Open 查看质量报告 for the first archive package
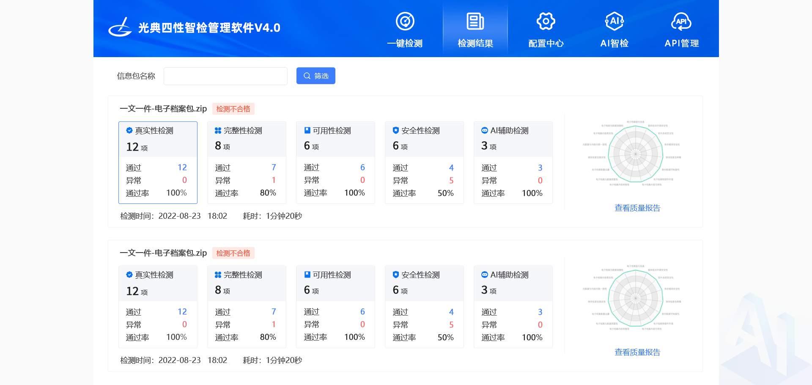 pyautogui.click(x=637, y=208)
